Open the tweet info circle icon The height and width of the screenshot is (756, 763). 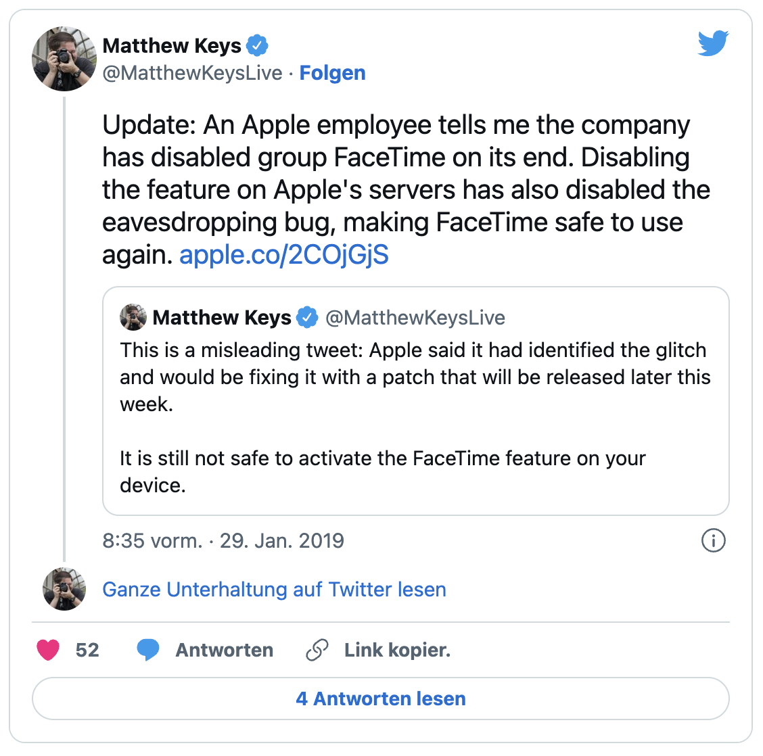click(x=714, y=540)
